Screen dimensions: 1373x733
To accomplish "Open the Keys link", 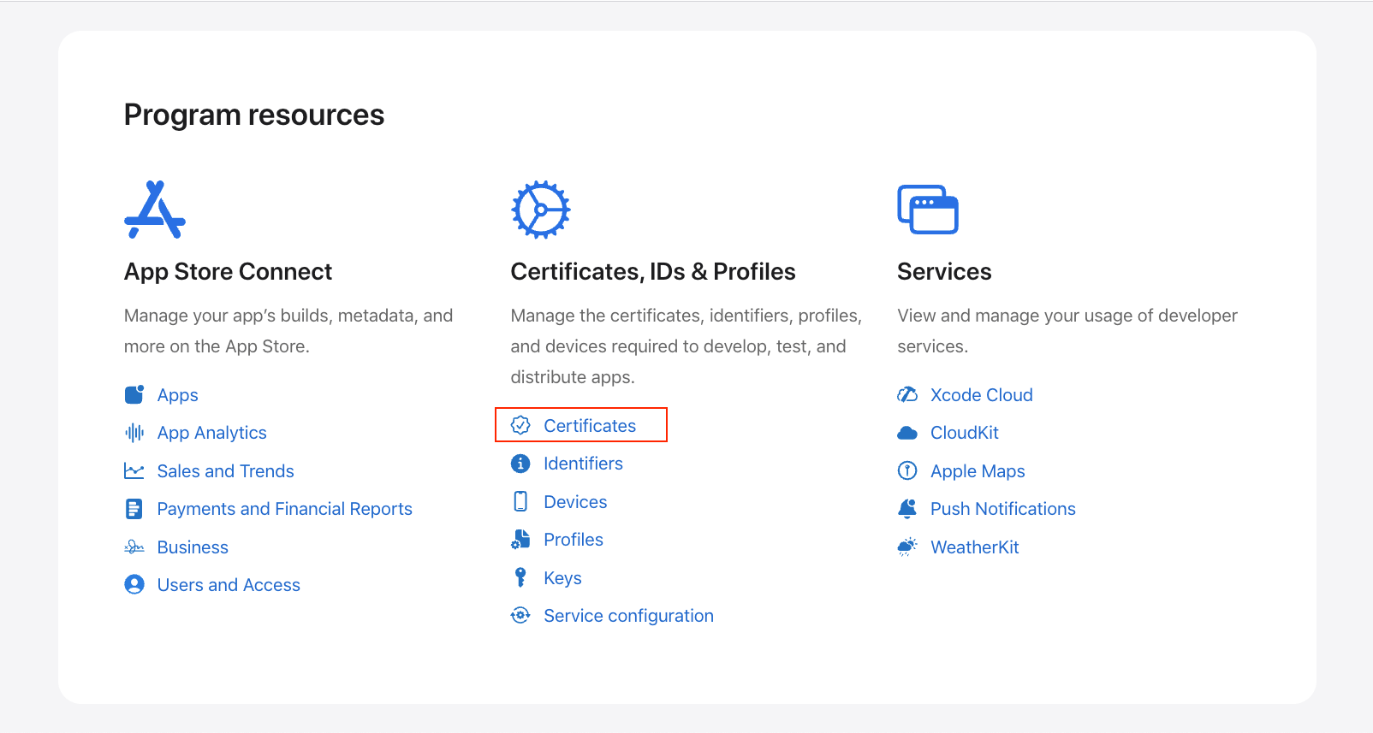I will tap(563, 578).
